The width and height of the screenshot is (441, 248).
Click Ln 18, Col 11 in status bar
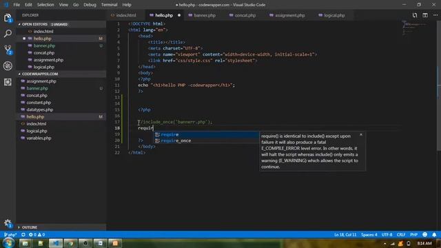click(x=345, y=234)
